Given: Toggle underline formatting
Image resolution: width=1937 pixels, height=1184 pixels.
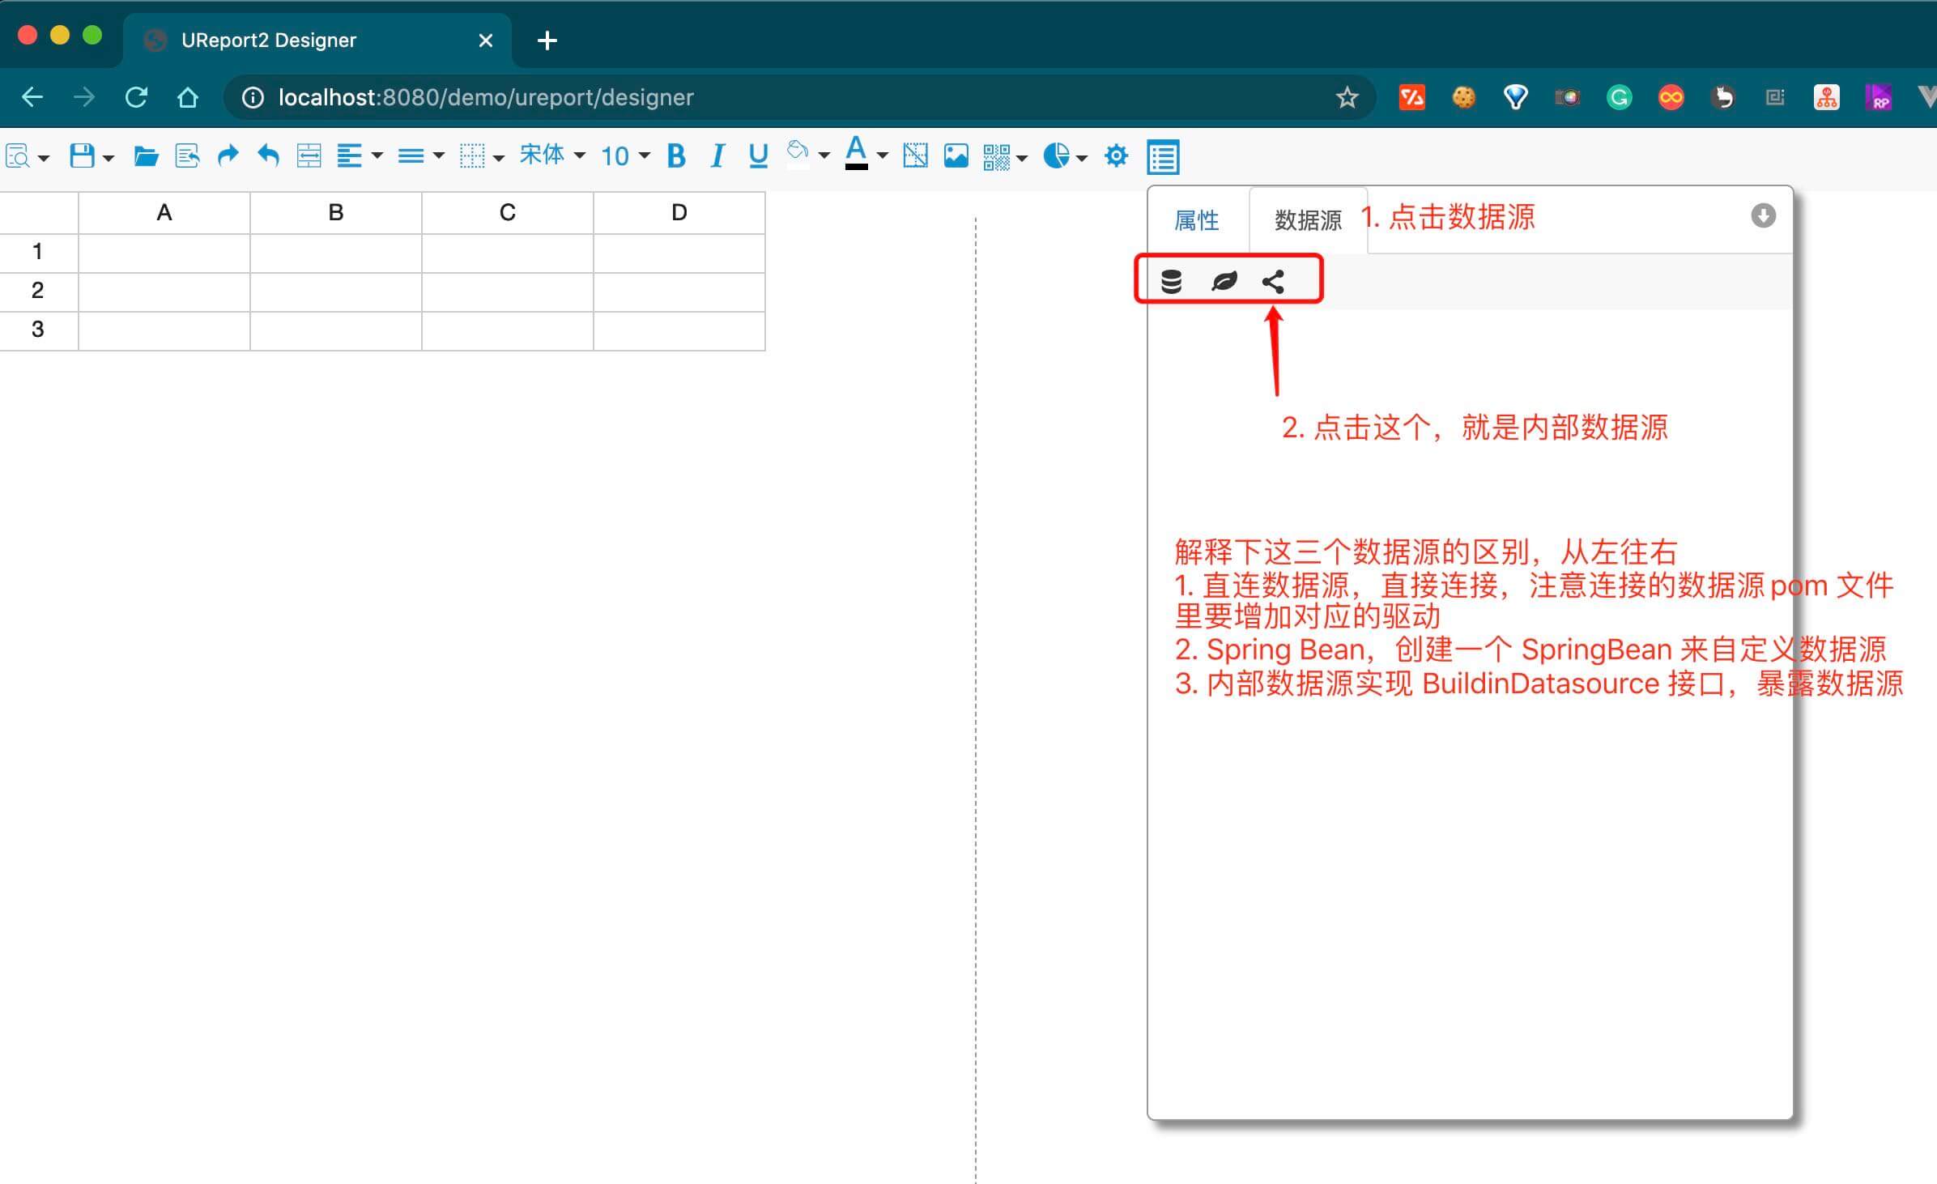Looking at the screenshot, I should coord(758,155).
